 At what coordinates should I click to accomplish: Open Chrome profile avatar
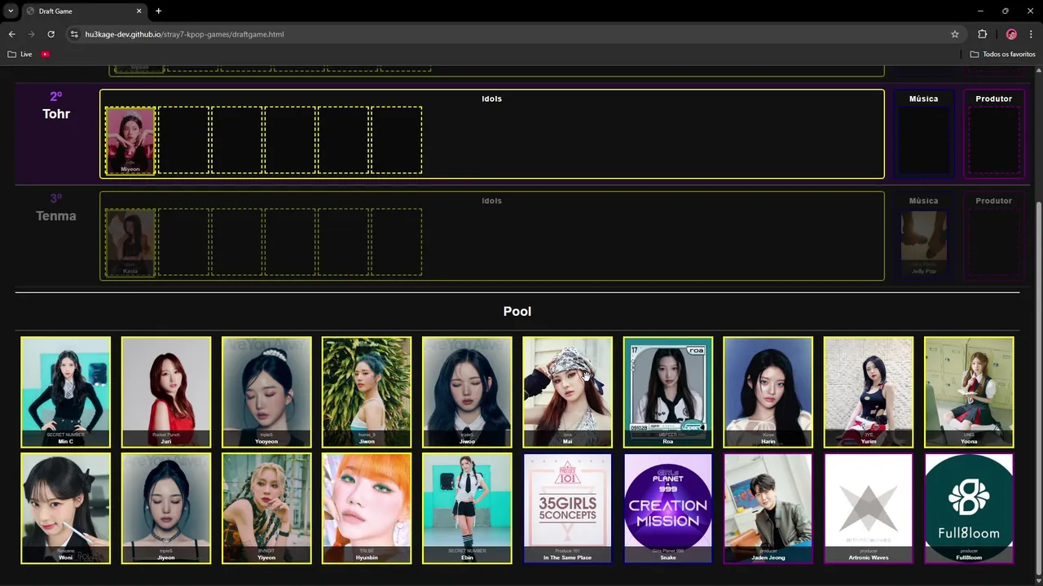click(1011, 34)
